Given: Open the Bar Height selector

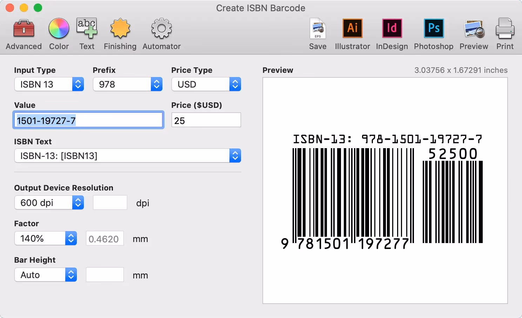Looking at the screenshot, I should (45, 275).
